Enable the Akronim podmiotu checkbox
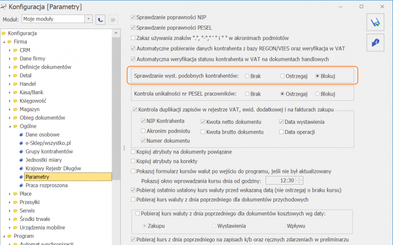The height and width of the screenshot is (245, 393). [144, 131]
